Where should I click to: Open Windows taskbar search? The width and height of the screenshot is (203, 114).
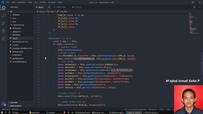click(6, 112)
